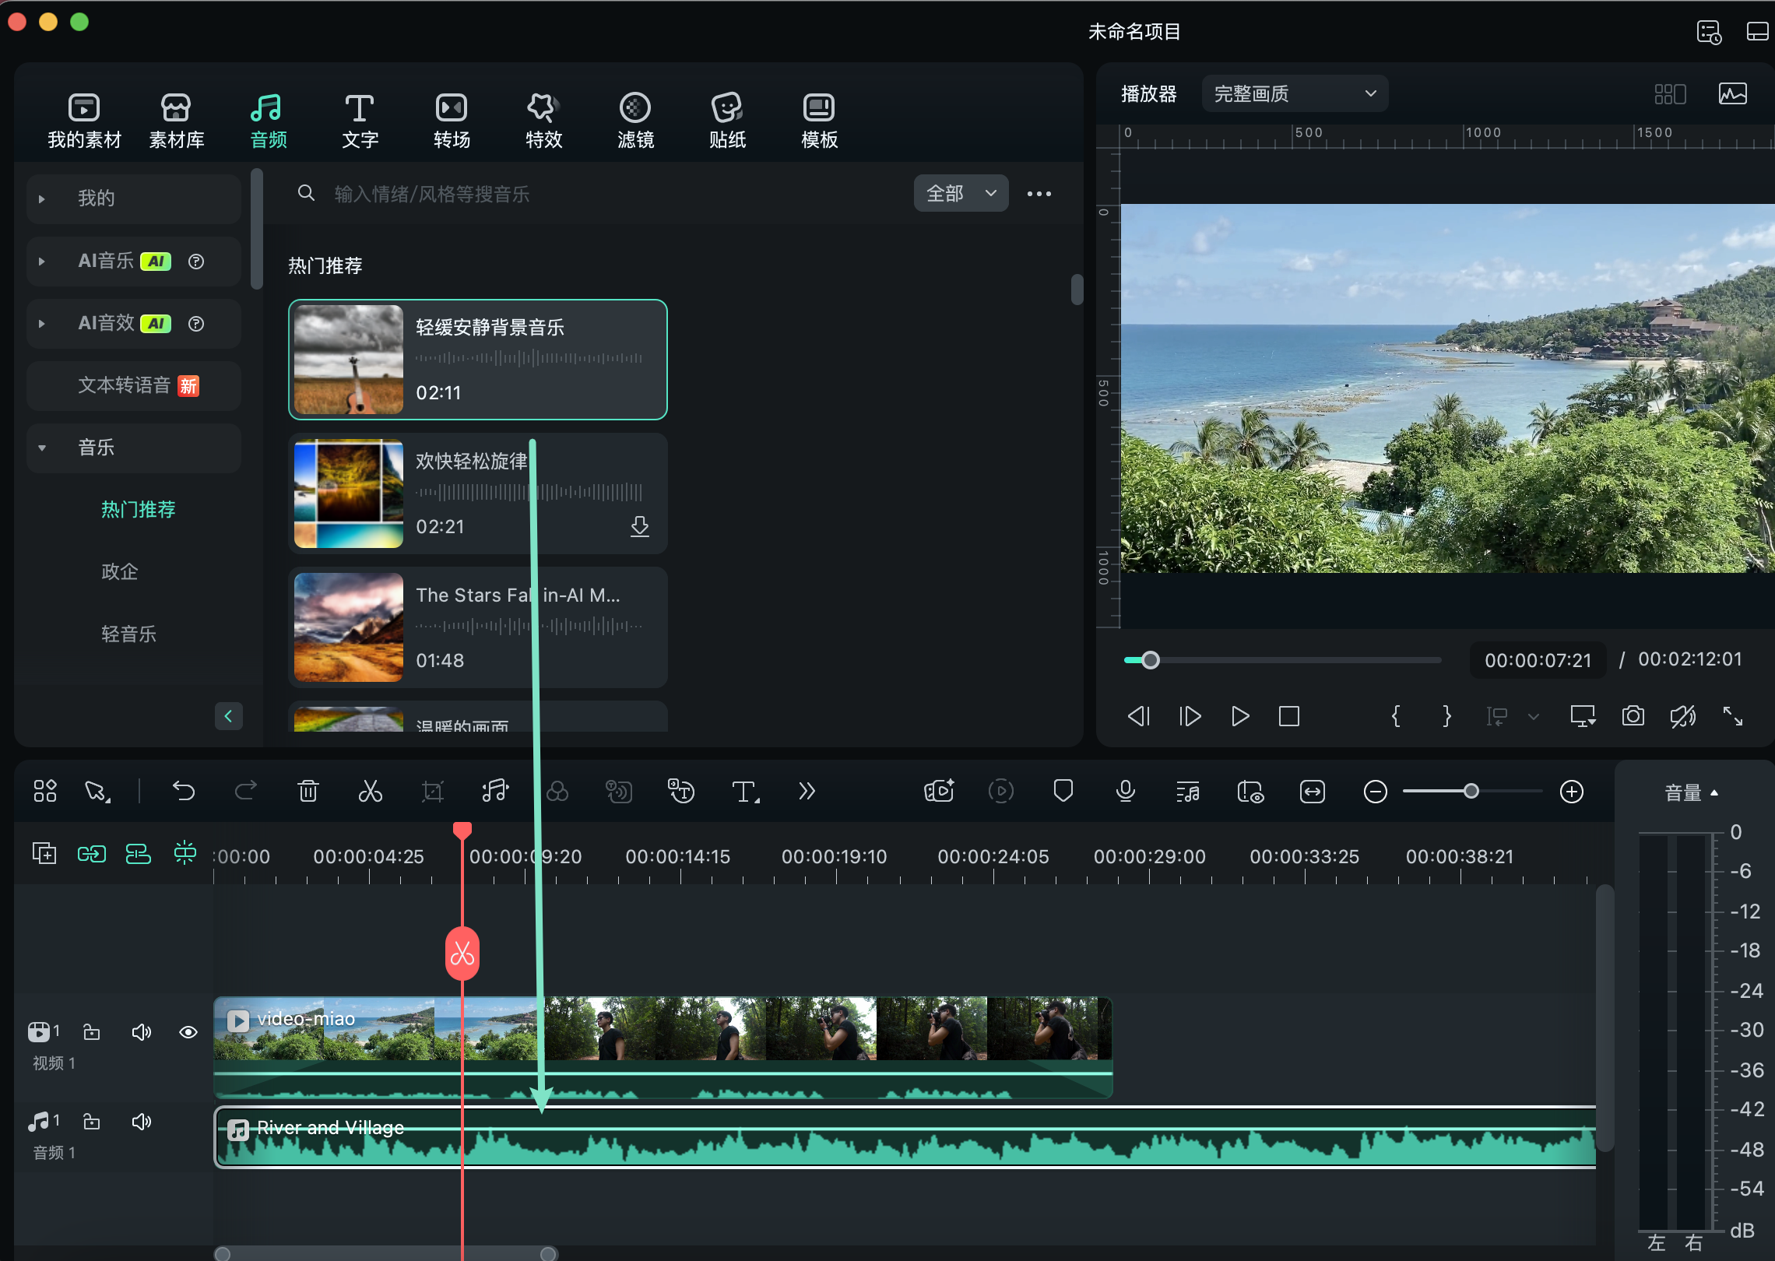Screen dimensions: 1775x1261
Task: Select the crop tool in timeline toolbar
Action: [x=433, y=792]
